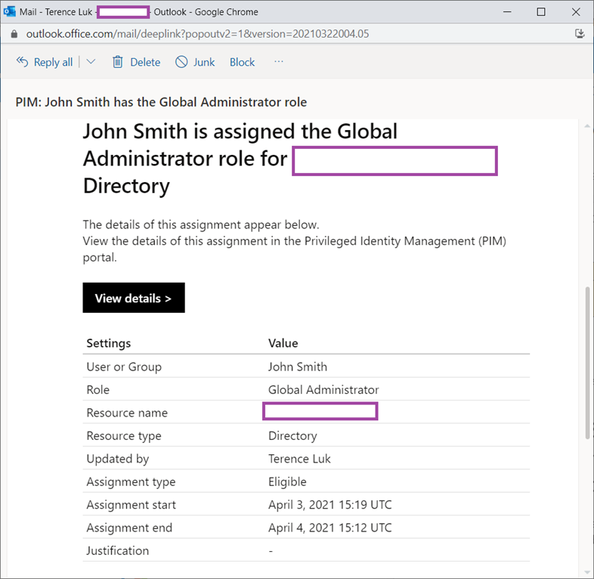Click 'The details of this assignment appear below.' text
This screenshot has height=579, width=594.
201,224
